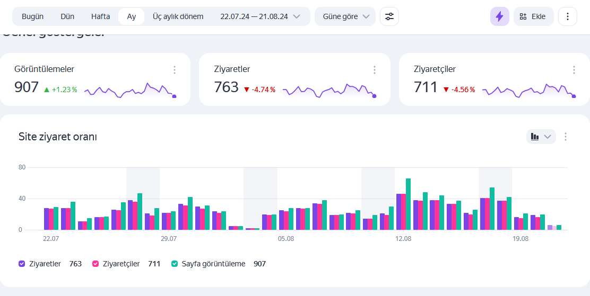Toggle the Sayfa görüntüleme legend checkbox
The width and height of the screenshot is (590, 296).
pos(175,264)
